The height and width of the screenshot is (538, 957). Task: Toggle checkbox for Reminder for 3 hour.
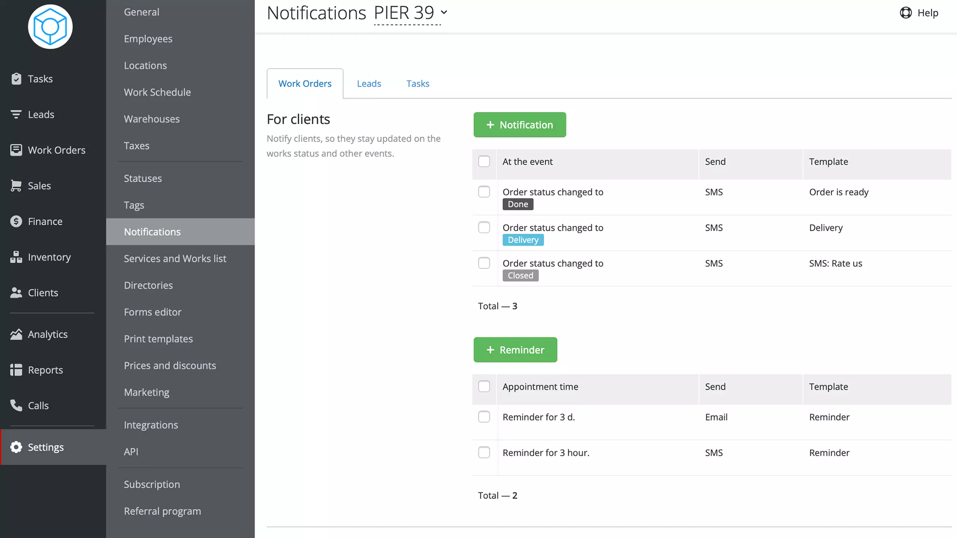[484, 452]
